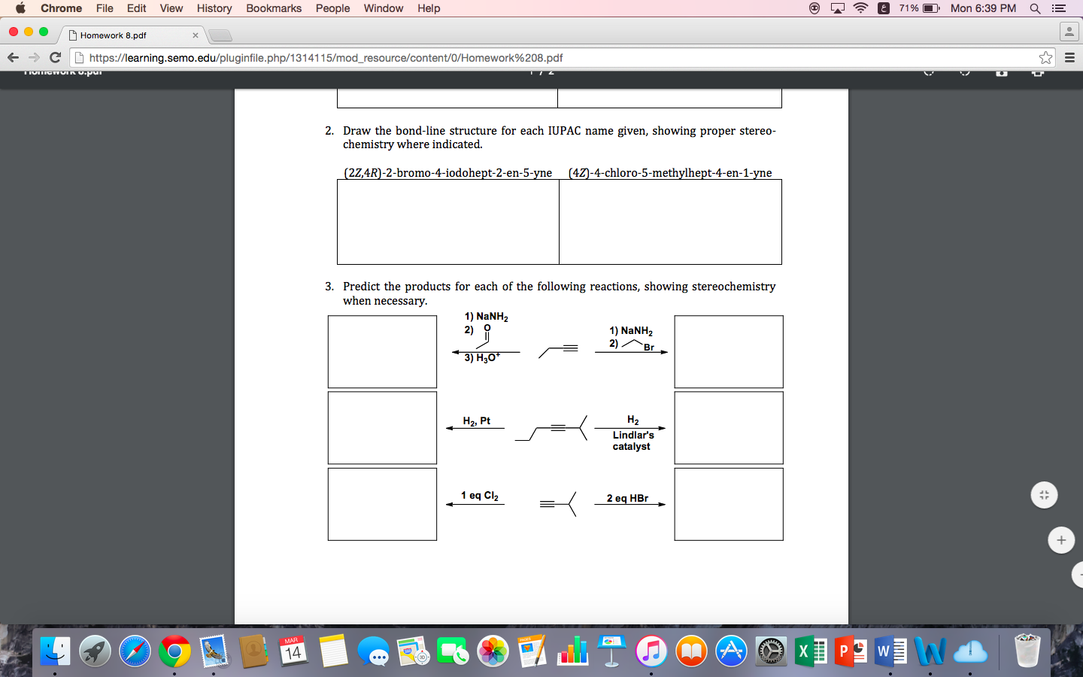Open the Wi-Fi status menu
The image size is (1083, 677).
[x=860, y=8]
